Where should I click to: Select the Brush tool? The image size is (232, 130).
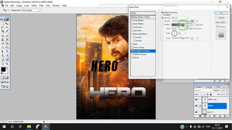(x=7, y=36)
